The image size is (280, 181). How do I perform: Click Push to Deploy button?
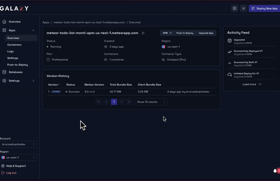185,33
